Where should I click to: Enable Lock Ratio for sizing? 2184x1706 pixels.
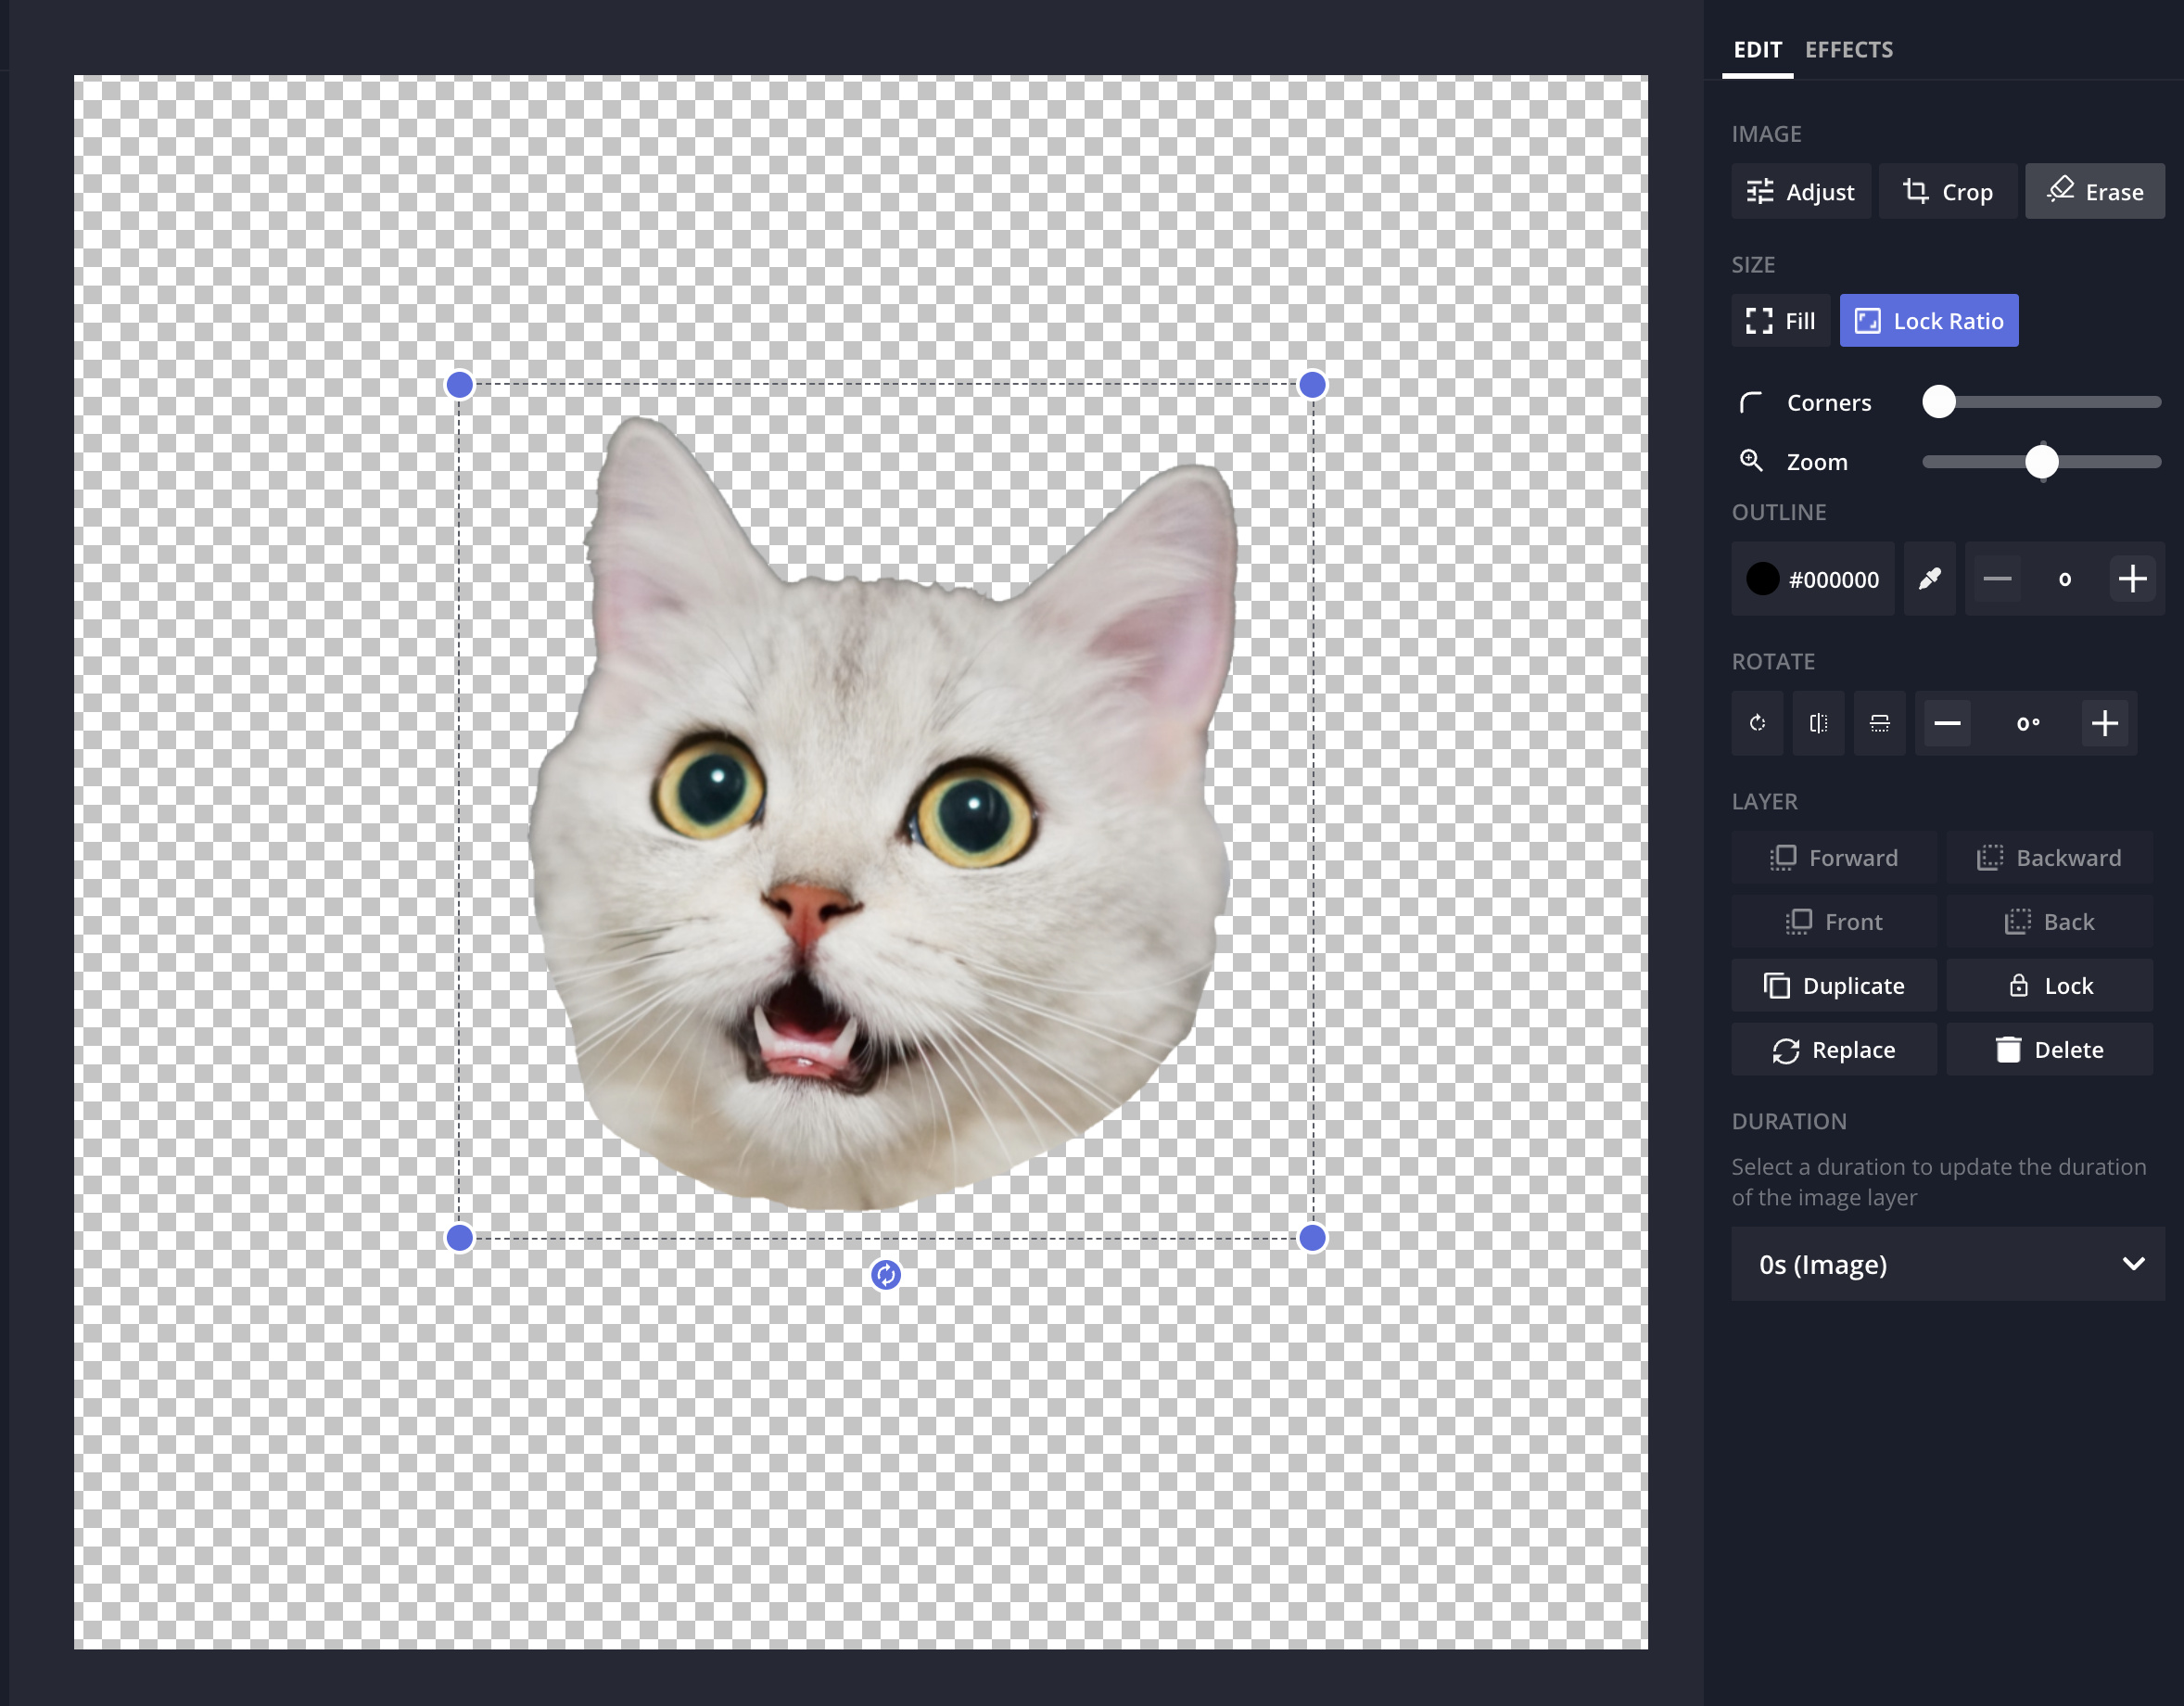point(1928,320)
